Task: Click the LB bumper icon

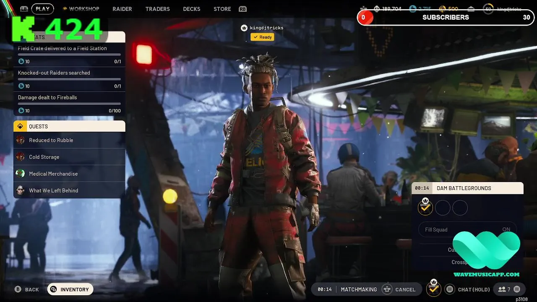Action: coord(24,9)
